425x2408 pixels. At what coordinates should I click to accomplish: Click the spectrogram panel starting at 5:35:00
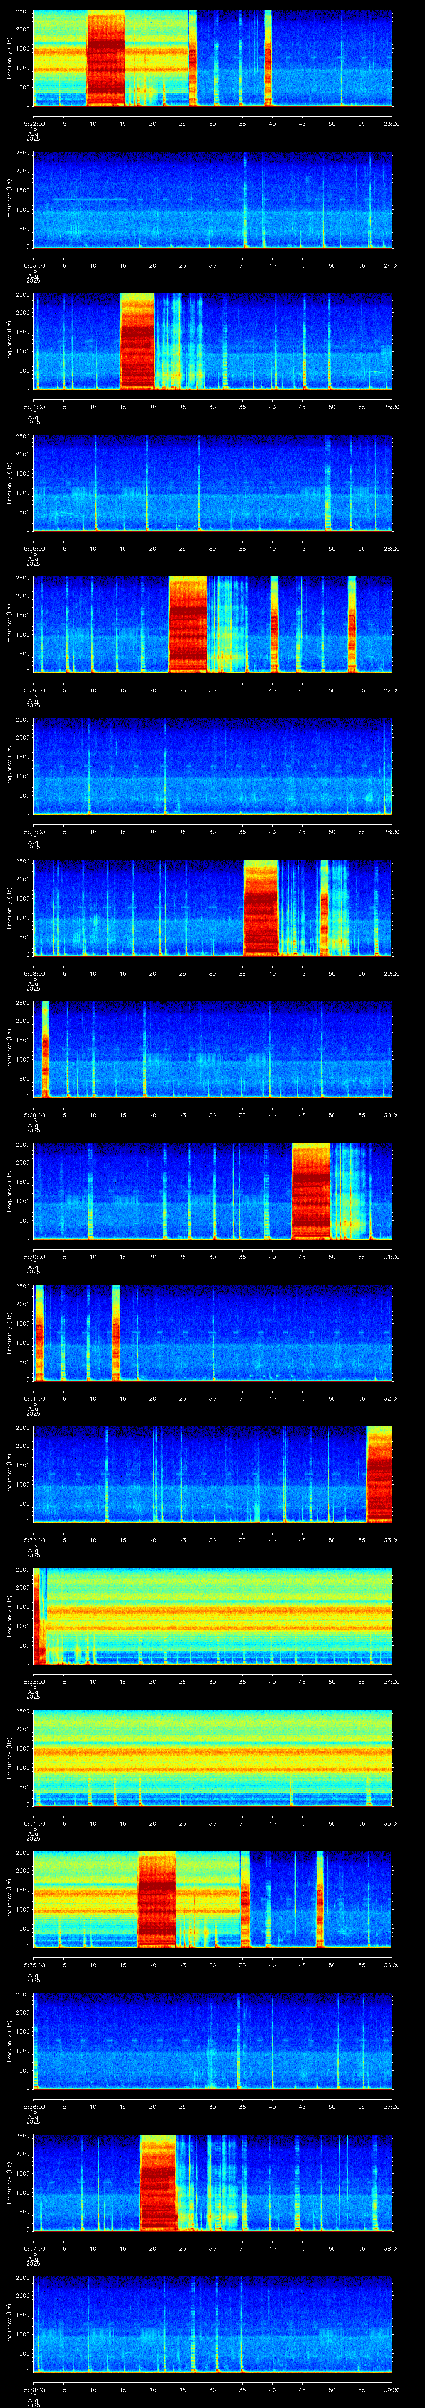pyautogui.click(x=212, y=1900)
